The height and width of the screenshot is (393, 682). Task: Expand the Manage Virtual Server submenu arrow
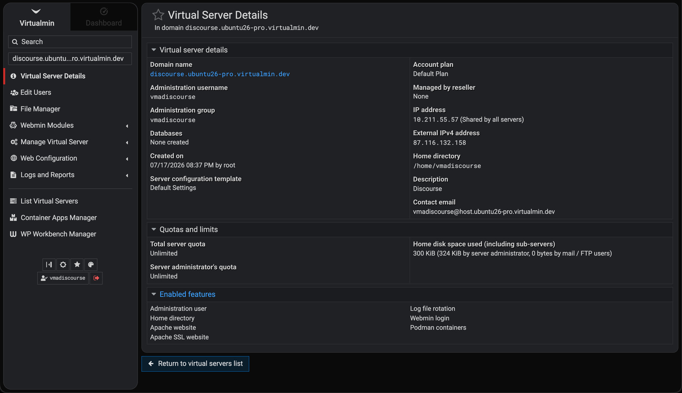tap(127, 142)
